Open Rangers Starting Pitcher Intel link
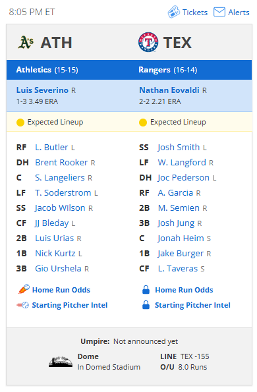Viewport: 257px width, 392px height. 192,305
